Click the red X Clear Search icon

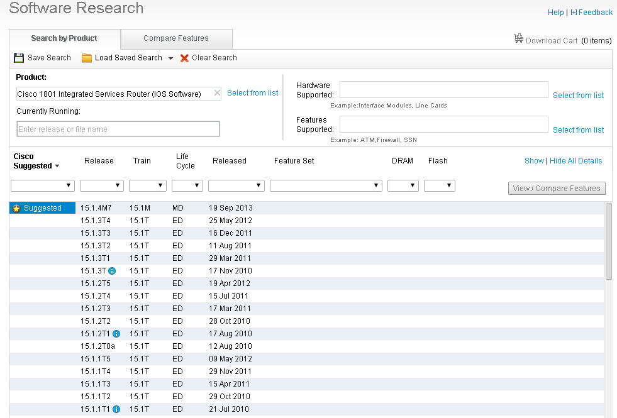tap(184, 58)
